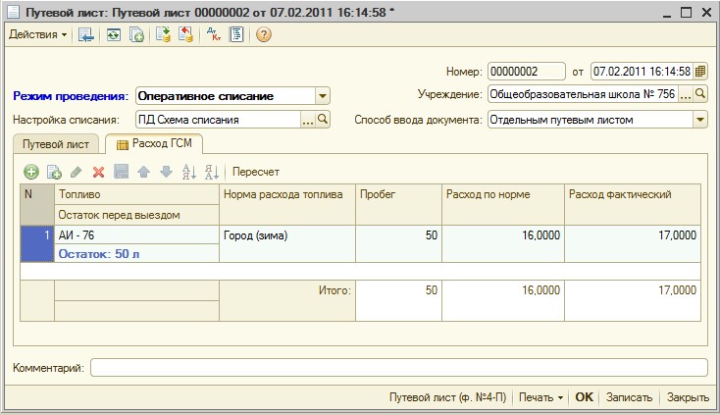This screenshot has height=415, width=720.
Task: Click the magnifier icon next to Учреждение
Action: tap(700, 95)
